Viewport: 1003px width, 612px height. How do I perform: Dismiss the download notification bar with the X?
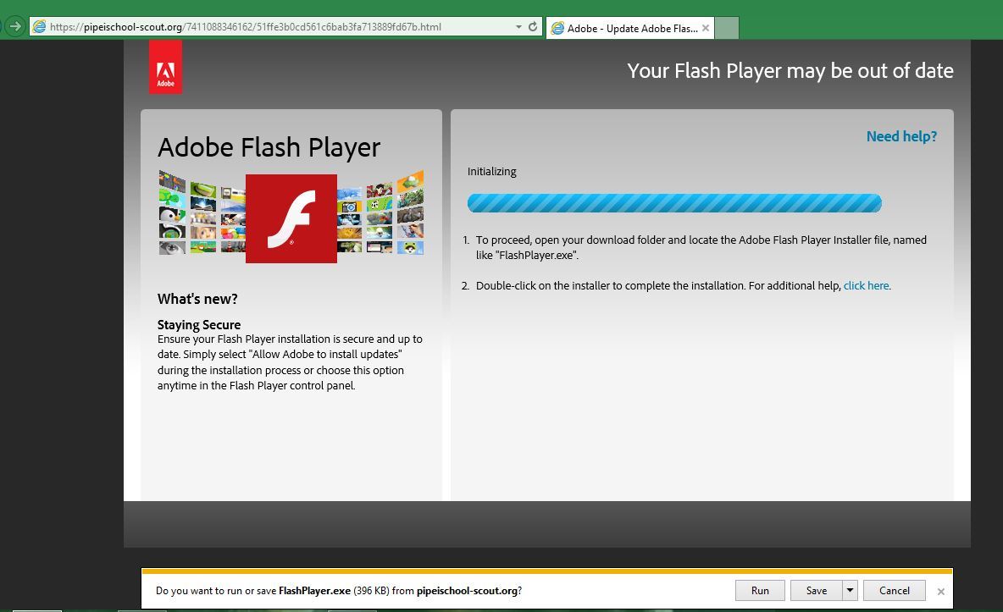pos(940,592)
